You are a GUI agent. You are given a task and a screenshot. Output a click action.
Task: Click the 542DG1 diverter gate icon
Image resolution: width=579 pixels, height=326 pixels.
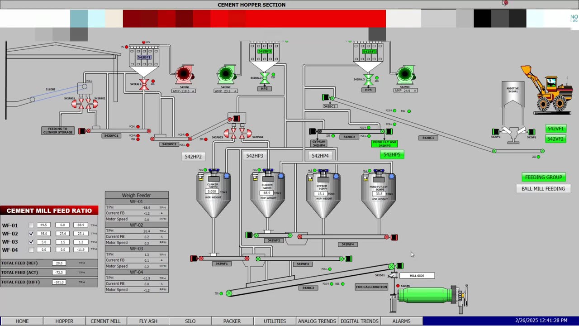click(393, 275)
